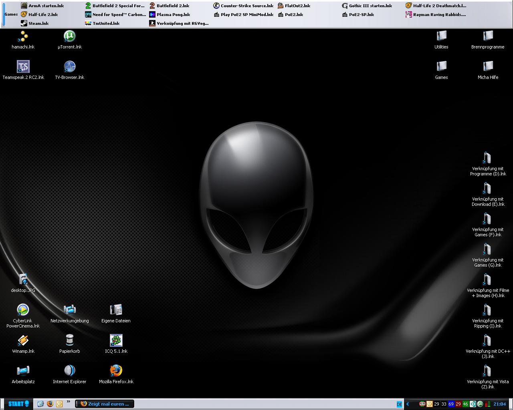Select the ICQ 5.1 desktop icon
This screenshot has height=410, width=513.
[x=116, y=344]
